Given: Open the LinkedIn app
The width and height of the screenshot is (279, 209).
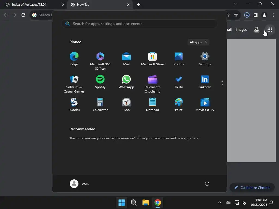Looking at the screenshot, I should pos(205,82).
